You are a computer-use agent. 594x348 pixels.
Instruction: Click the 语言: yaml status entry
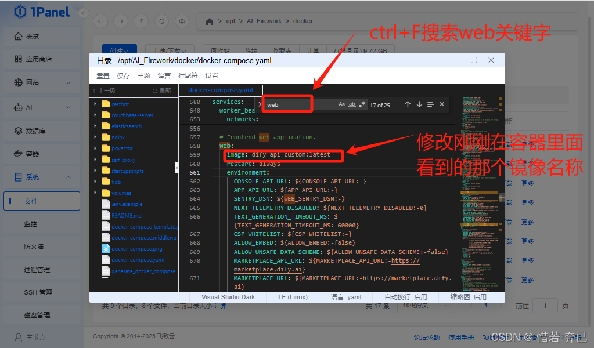(346, 298)
